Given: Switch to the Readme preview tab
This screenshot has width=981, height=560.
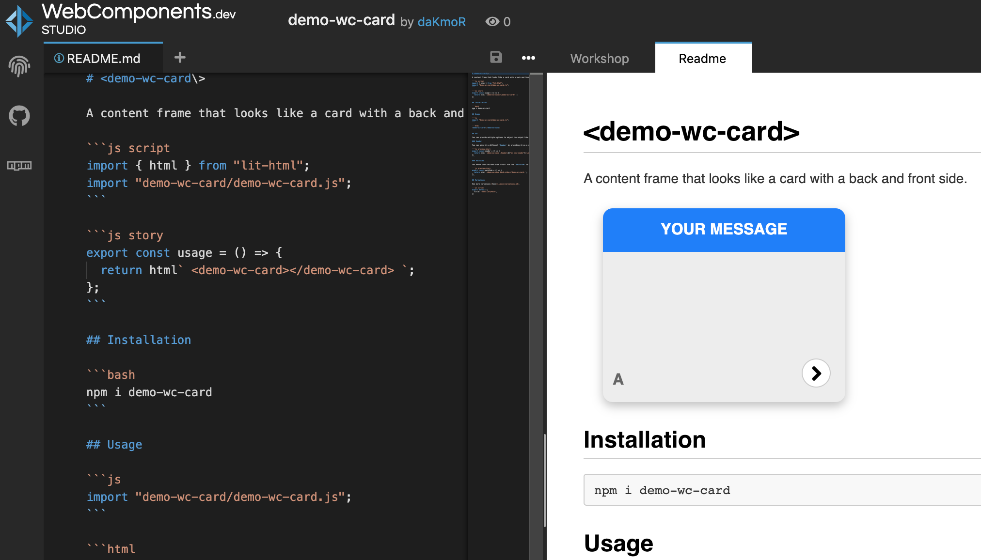Looking at the screenshot, I should (x=702, y=58).
